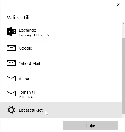Viewport: 125px width, 132px height.
Task: Click the Google envelope icon
Action: click(11, 48)
